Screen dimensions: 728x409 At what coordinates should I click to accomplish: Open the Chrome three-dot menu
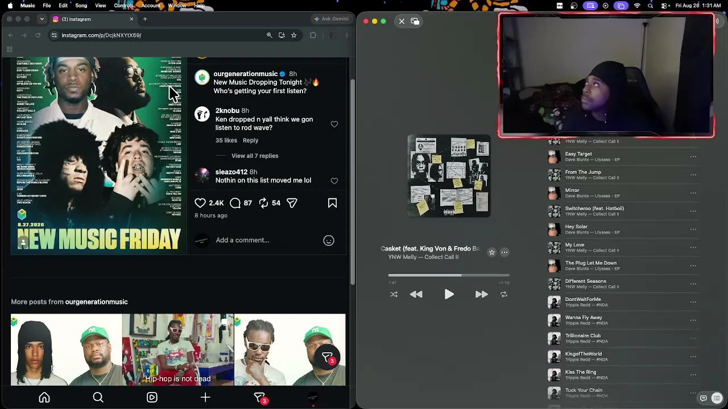(347, 35)
